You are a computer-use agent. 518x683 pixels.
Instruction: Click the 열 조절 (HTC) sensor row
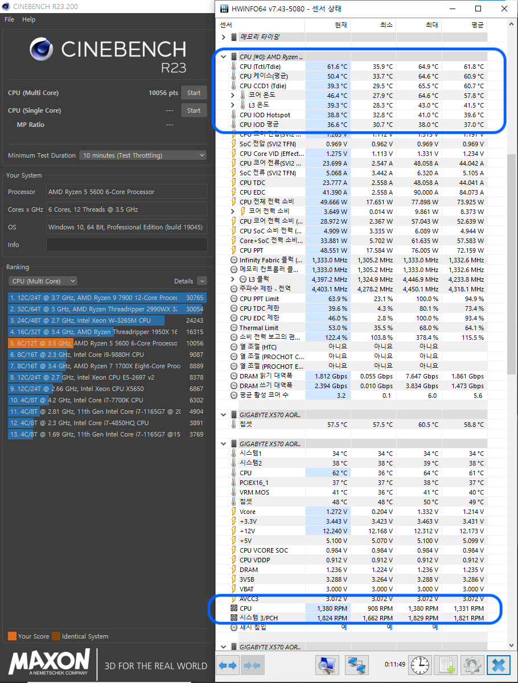pyautogui.click(x=352, y=347)
